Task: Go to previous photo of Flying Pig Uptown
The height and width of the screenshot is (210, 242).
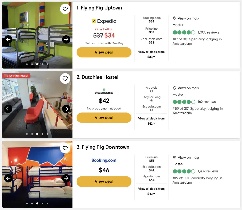Action: pyautogui.click(x=8, y=39)
